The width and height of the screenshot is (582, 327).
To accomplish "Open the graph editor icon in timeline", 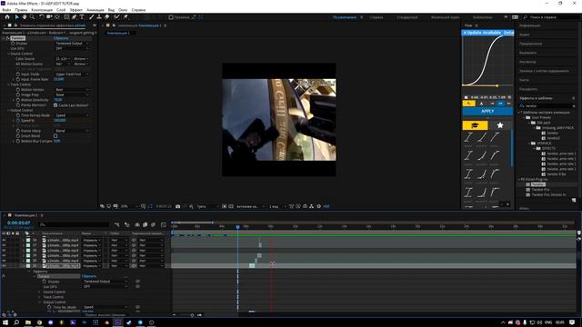I will click(164, 224).
